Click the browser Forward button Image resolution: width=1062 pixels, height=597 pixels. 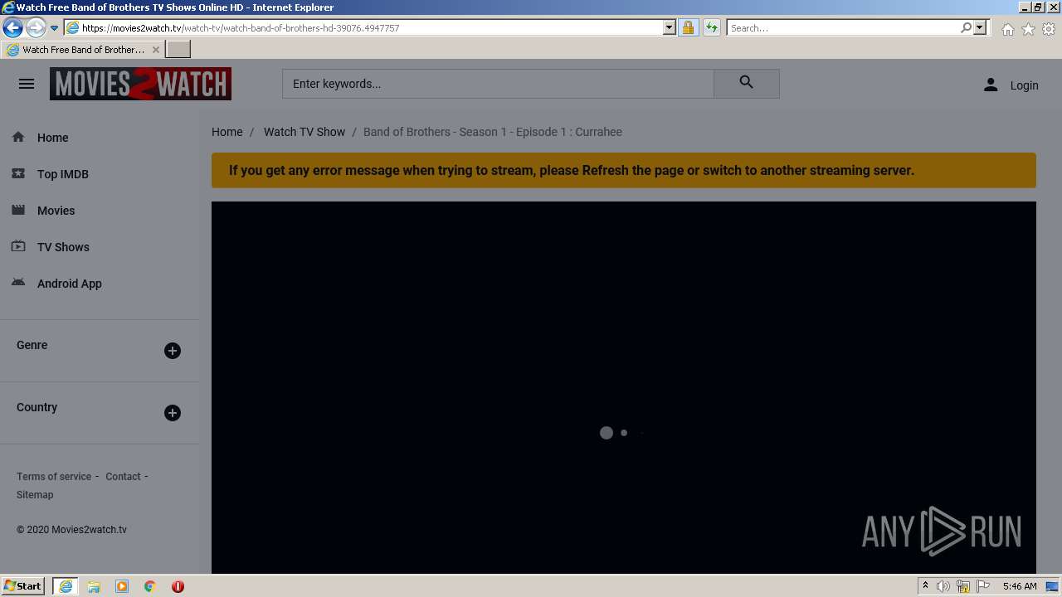pos(36,27)
